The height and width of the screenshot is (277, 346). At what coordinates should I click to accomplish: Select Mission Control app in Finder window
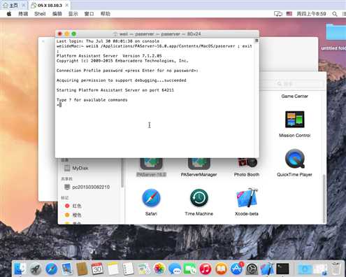[x=295, y=119]
